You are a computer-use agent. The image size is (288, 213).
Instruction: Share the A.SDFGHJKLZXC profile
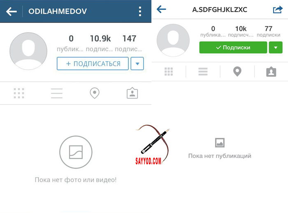coord(278,9)
